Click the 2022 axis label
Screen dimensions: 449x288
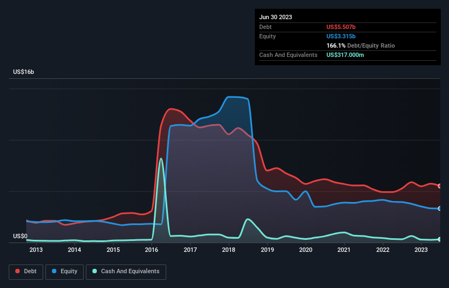pos(383,250)
